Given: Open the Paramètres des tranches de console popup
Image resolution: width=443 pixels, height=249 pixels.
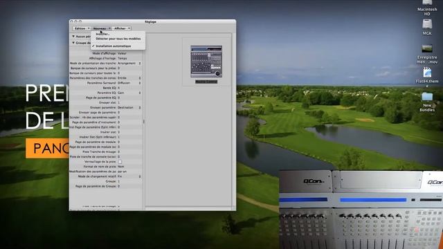Looking at the screenshot, I should point(129,78).
